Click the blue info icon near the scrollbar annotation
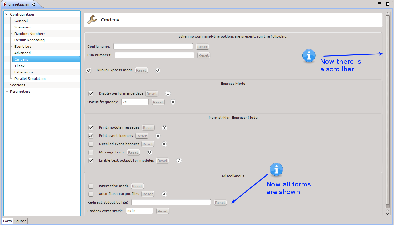This screenshot has height=225, width=394. [x=309, y=56]
